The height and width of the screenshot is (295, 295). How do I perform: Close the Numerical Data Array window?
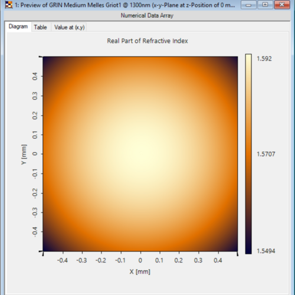click(282, 5)
